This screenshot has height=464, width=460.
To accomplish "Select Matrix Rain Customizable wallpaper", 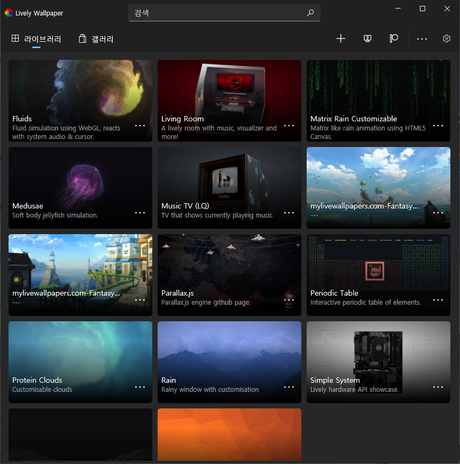I will pos(379,100).
